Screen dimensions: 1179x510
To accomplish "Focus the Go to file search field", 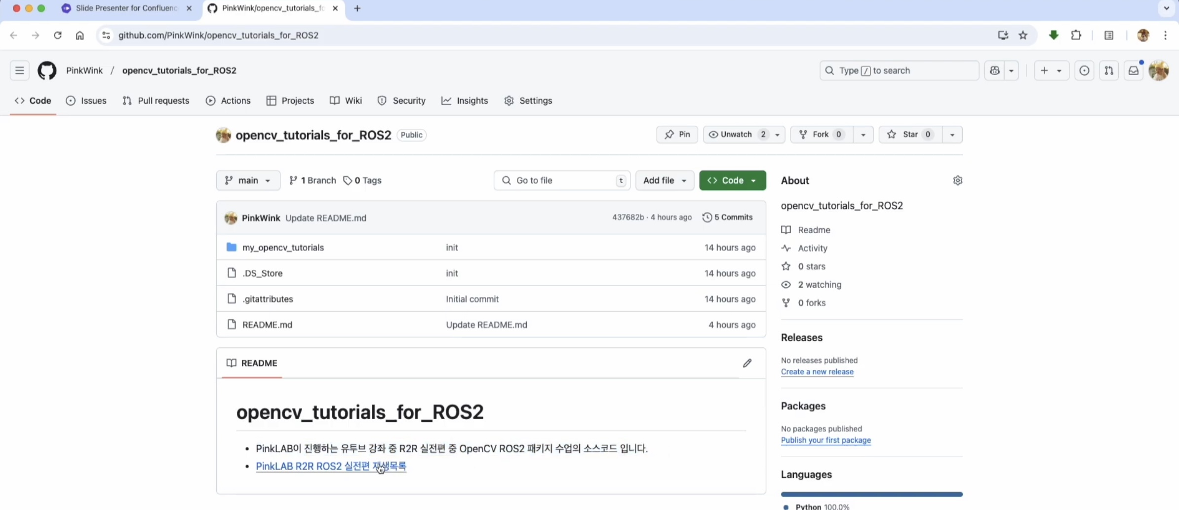I will click(x=562, y=181).
